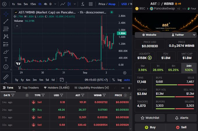Select the ruler measure tool
198x131 pixels.
[6, 77]
